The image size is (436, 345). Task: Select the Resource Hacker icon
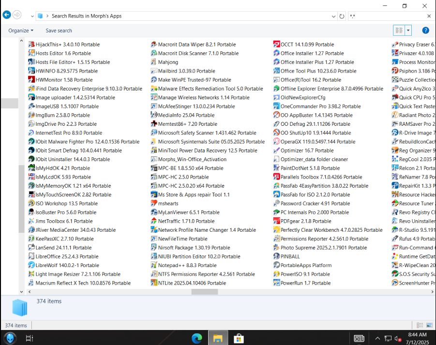pyautogui.click(x=395, y=195)
